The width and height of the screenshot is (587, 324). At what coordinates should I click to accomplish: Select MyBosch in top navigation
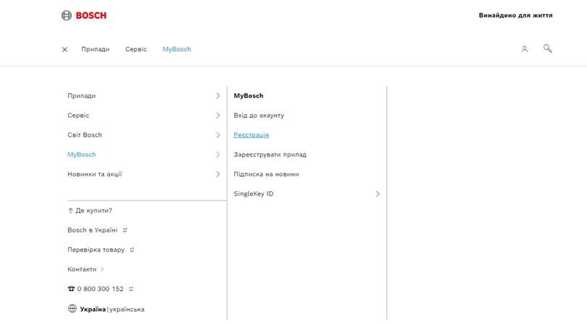coord(176,49)
